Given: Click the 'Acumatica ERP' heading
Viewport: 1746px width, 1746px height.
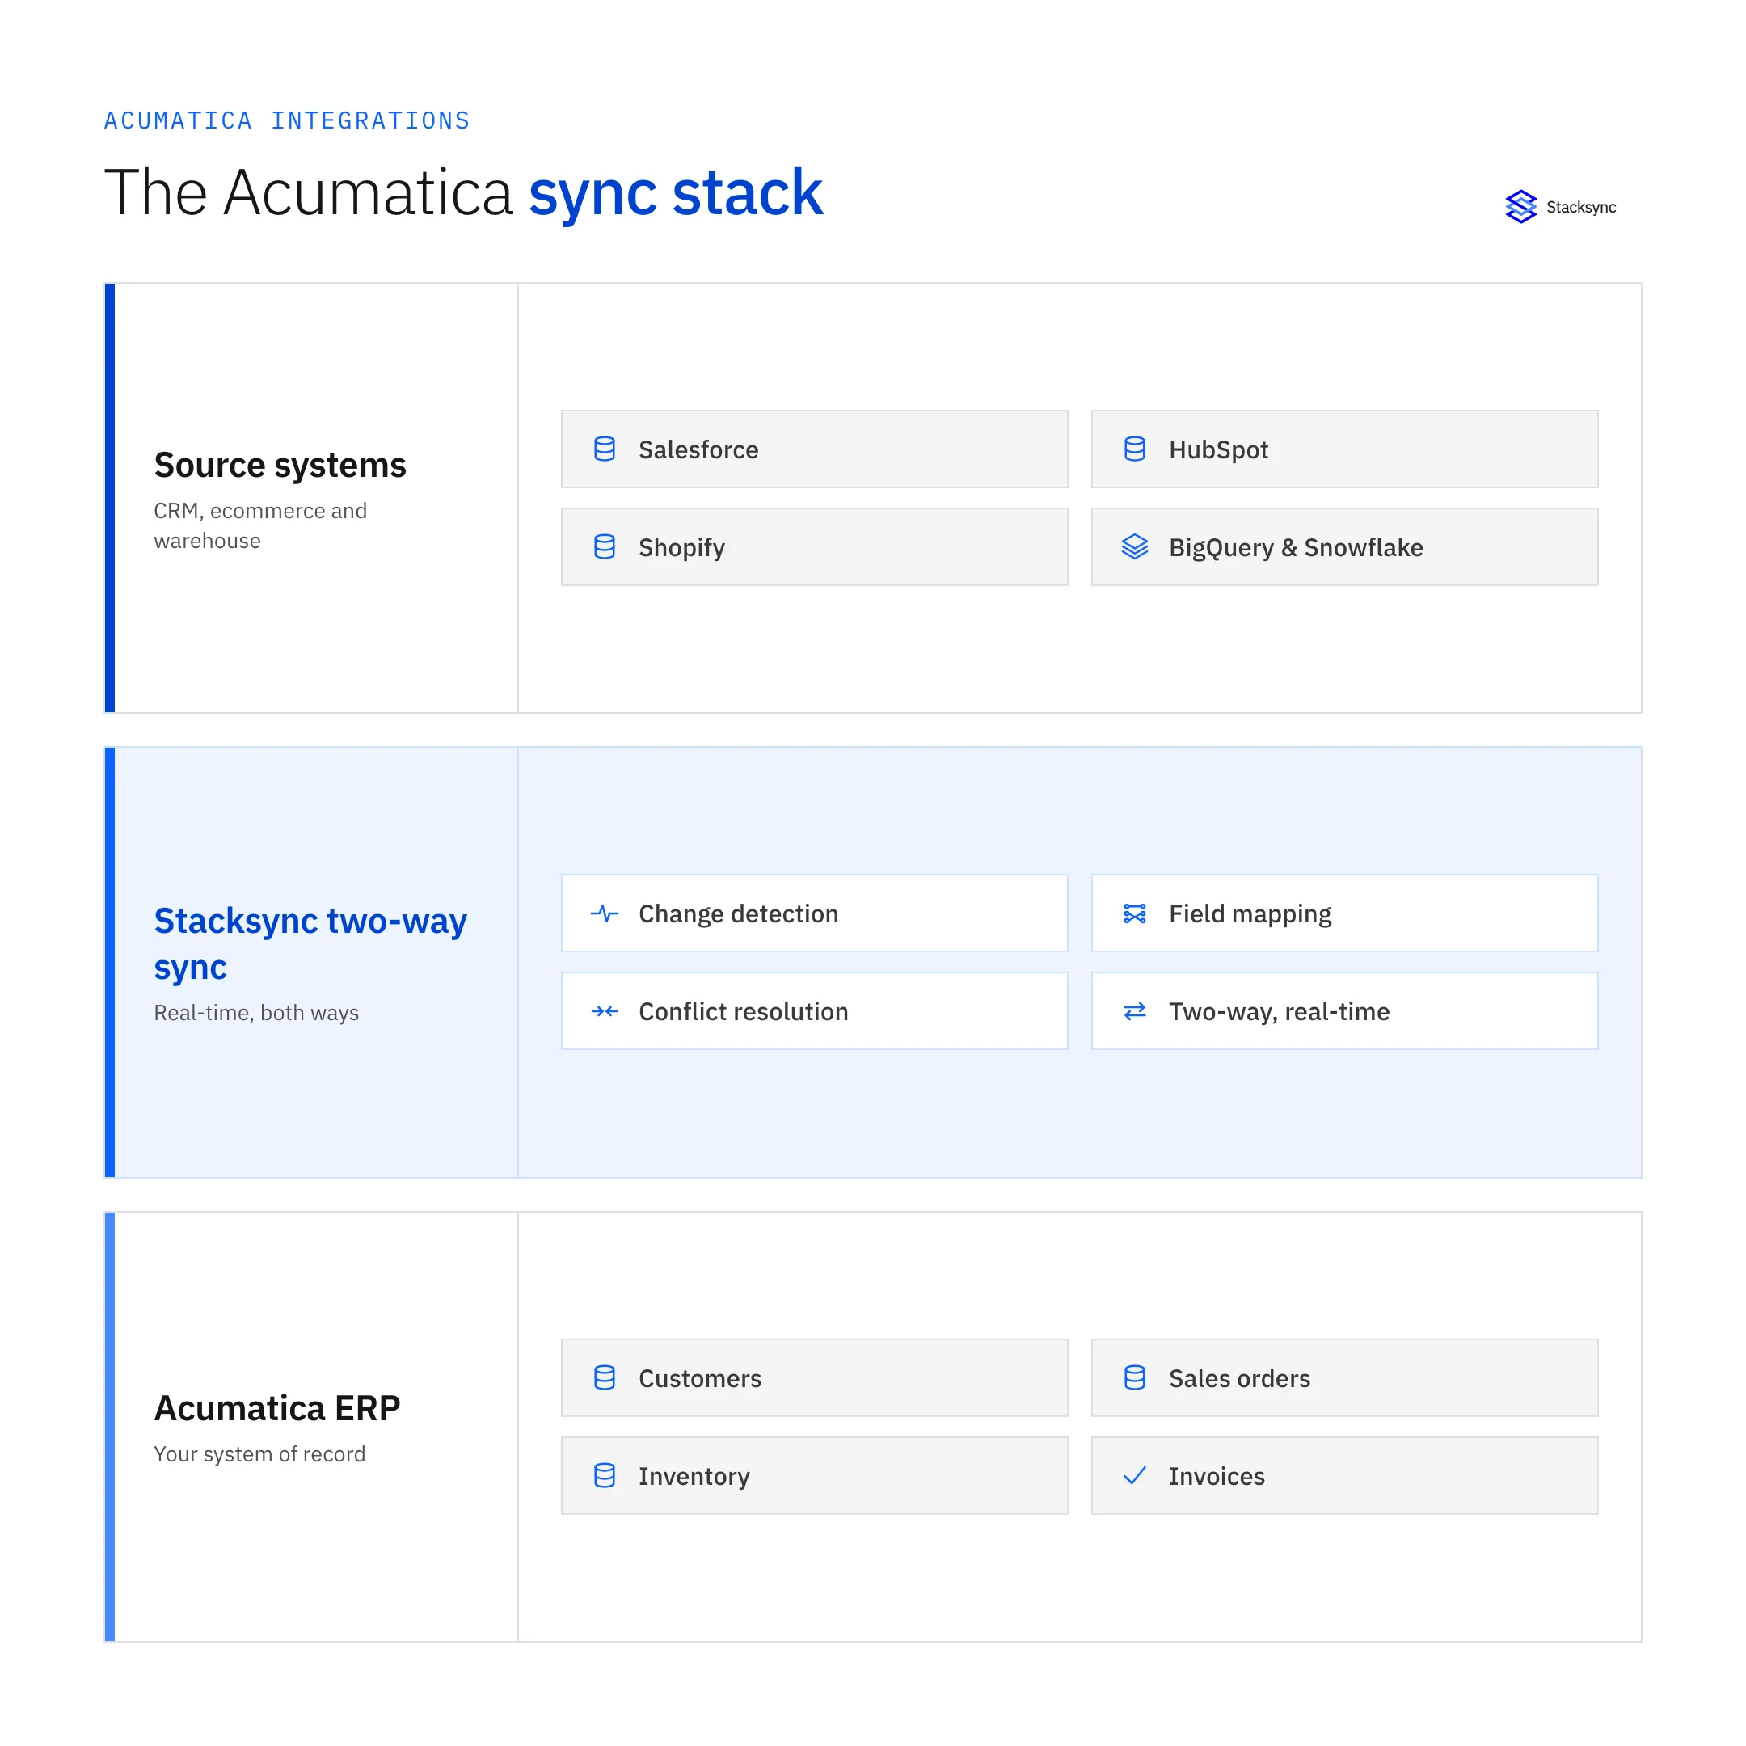Looking at the screenshot, I should (276, 1407).
